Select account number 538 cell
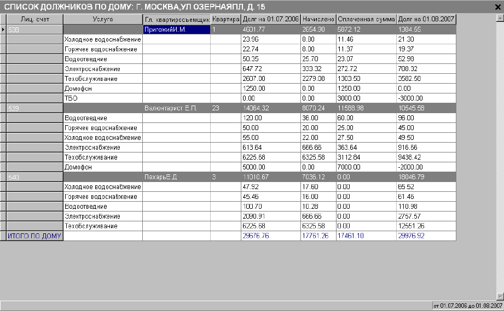 tap(34, 30)
